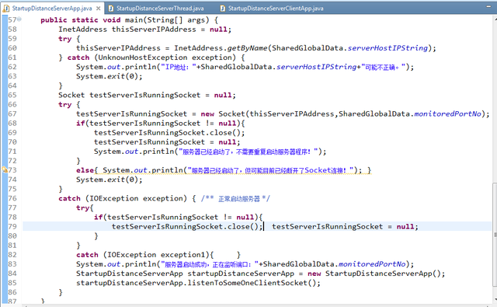This screenshot has height=307, width=497.
Task: Click 'public static void main' on line 57
Action: click(x=92, y=20)
